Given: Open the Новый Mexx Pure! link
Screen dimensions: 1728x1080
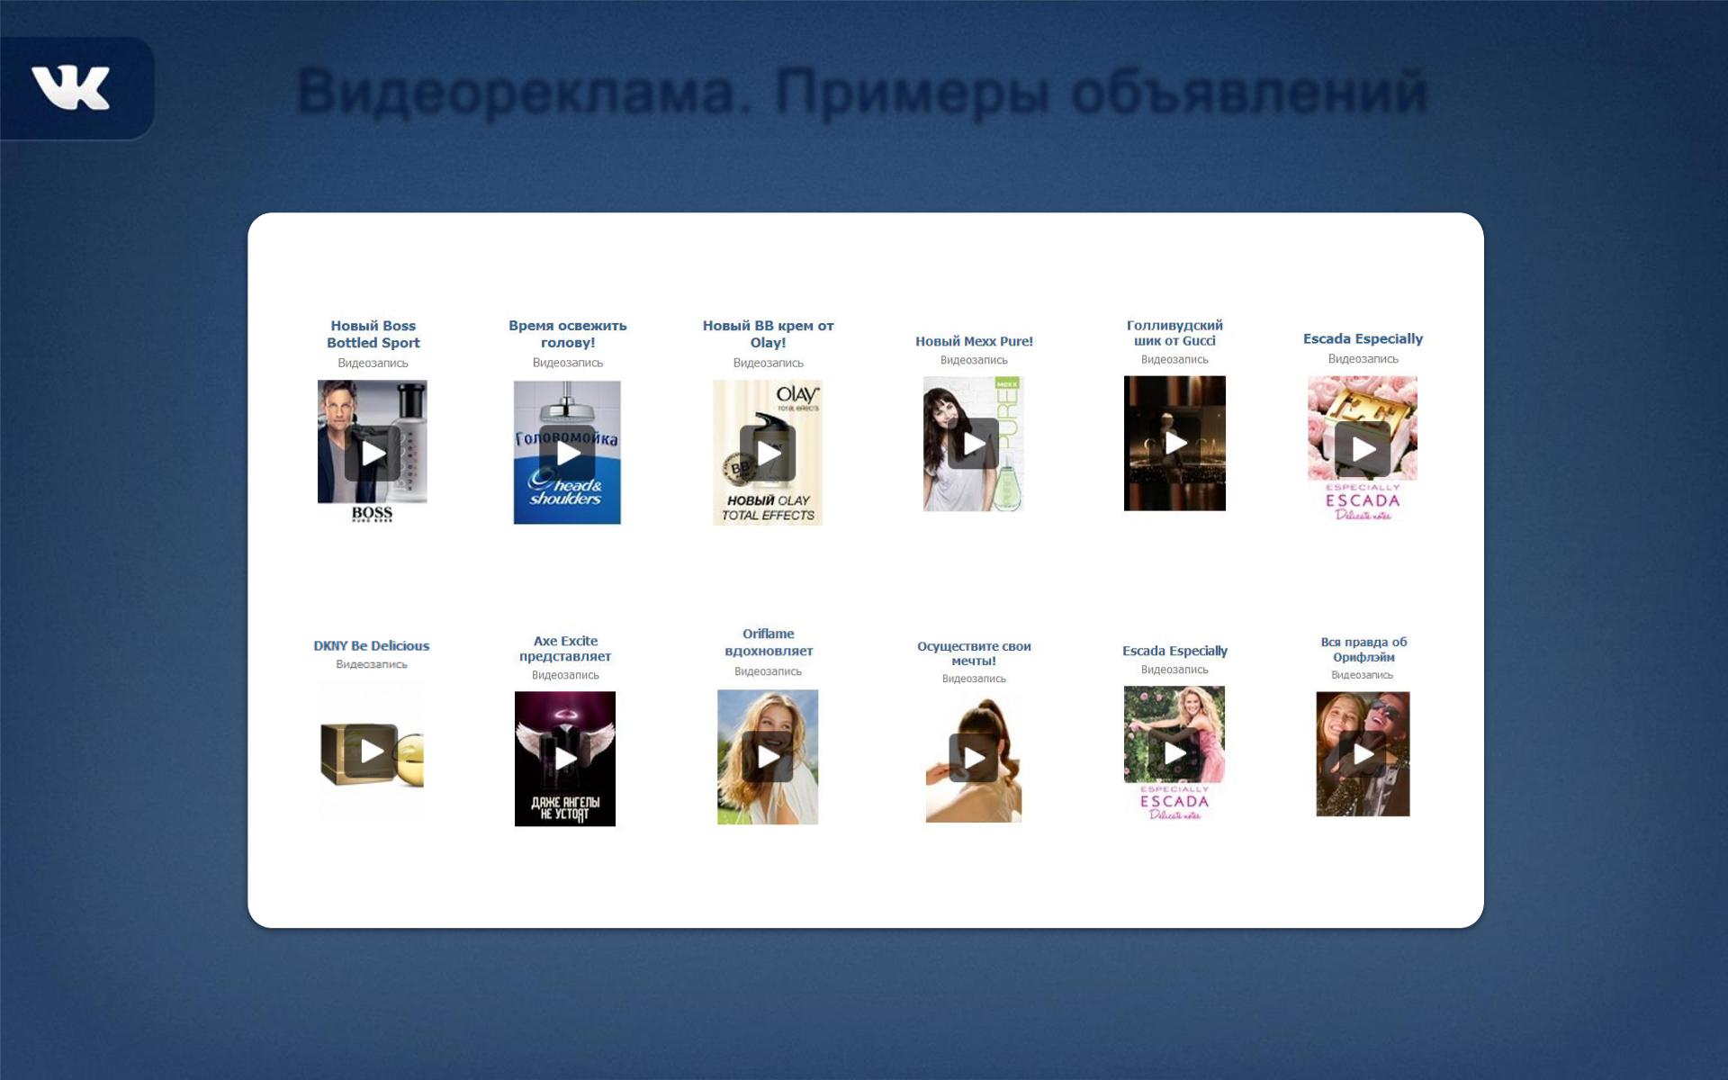Looking at the screenshot, I should coord(974,341).
